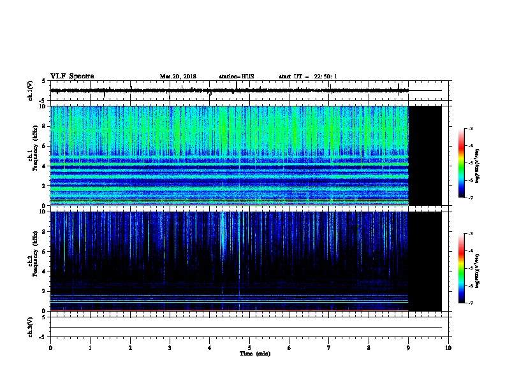
Task: Click the "station=HUS" header text
Action: click(x=237, y=76)
